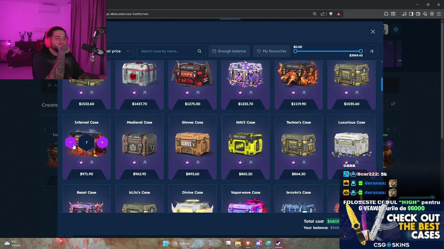The width and height of the screenshot is (444, 249).
Task: Click the maximum price slider handle at $3969.45
Action: [x=361, y=51]
